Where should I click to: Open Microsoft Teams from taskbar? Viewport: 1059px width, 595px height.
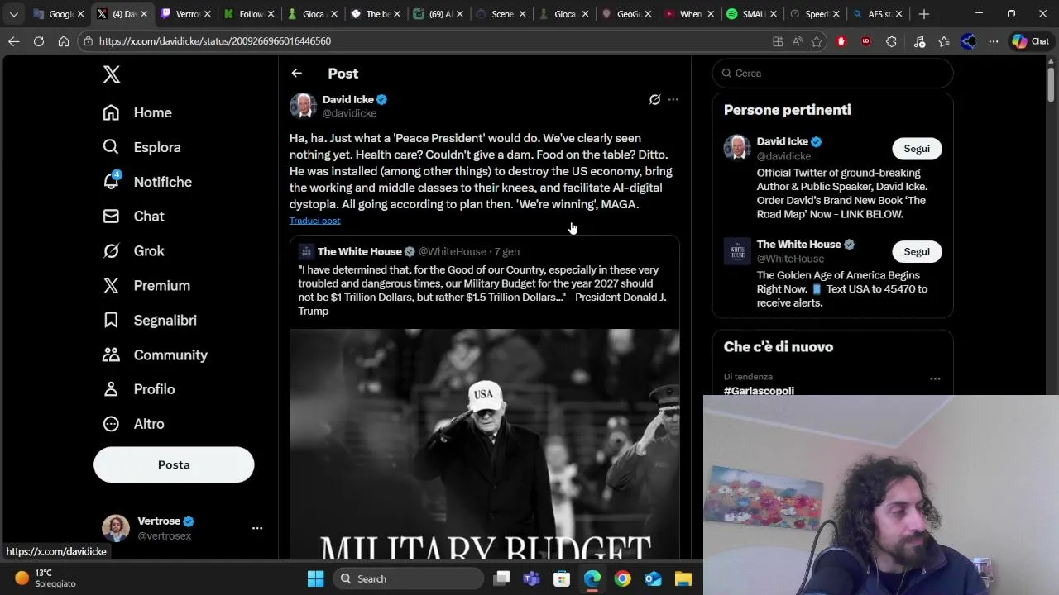531,578
